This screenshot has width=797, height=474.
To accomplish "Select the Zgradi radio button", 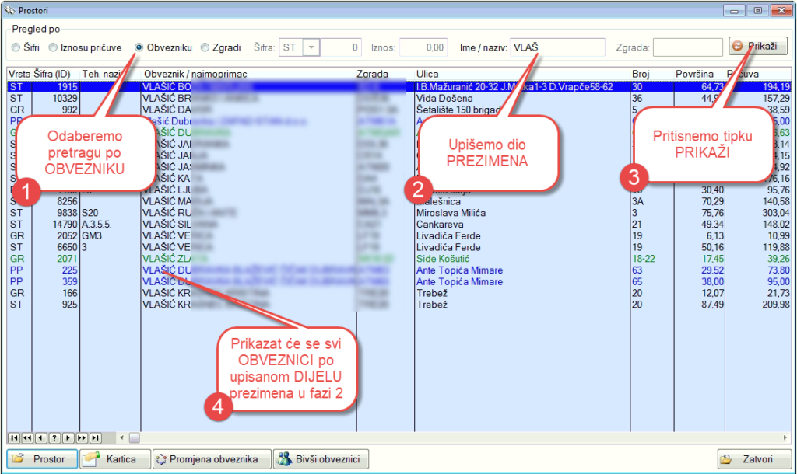I will click(x=205, y=47).
